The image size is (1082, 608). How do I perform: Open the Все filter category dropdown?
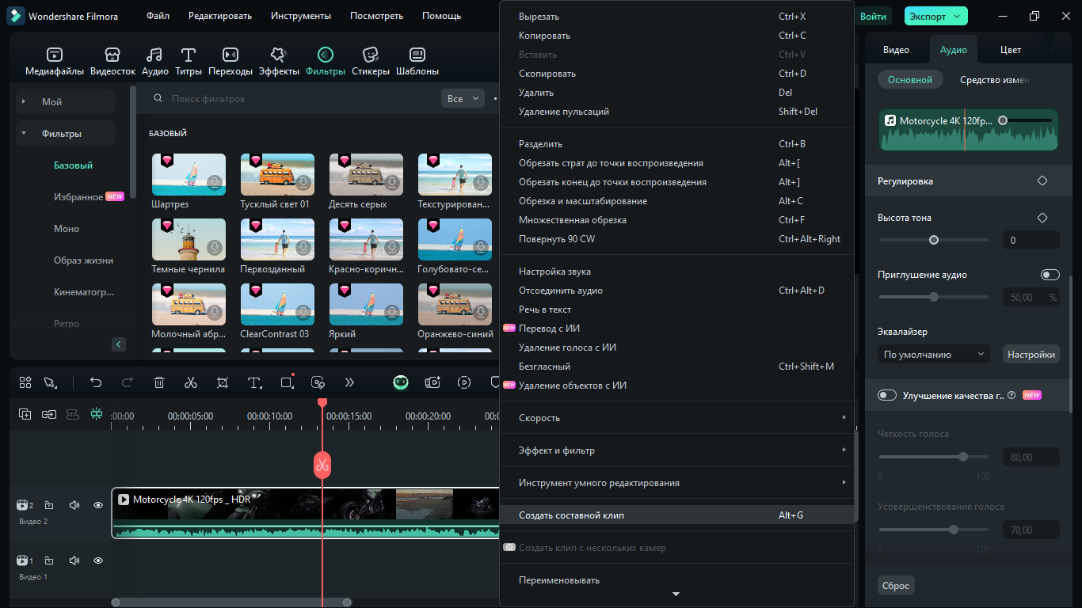[x=463, y=99]
